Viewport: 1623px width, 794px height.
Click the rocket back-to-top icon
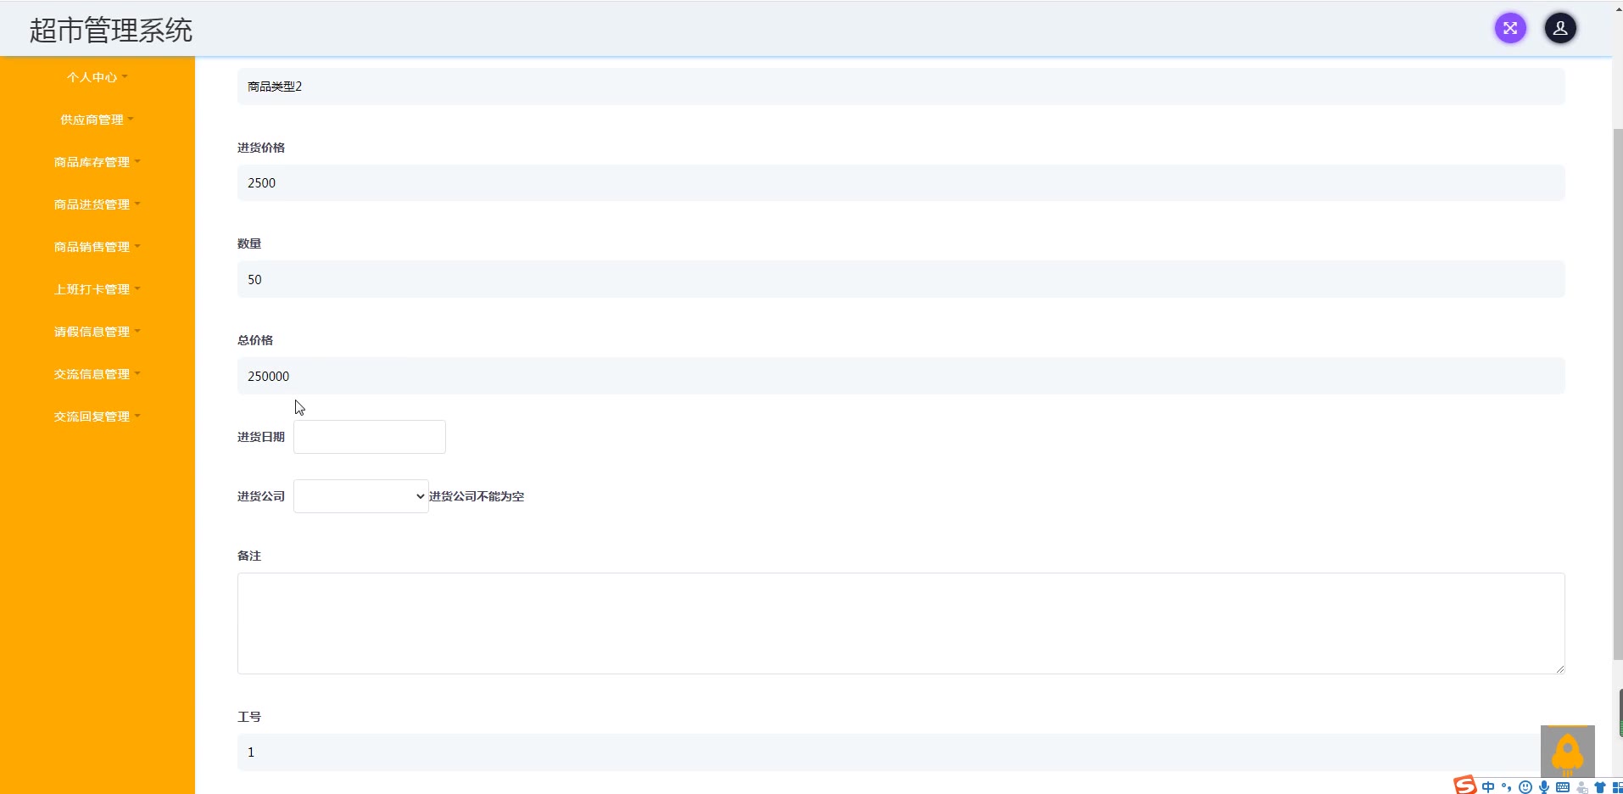(x=1568, y=751)
